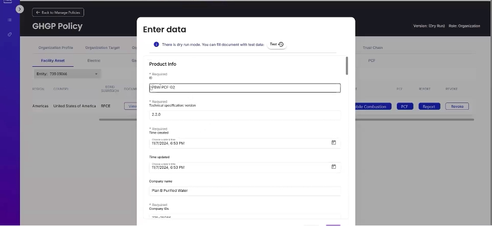Go Back to Manage Policies
Viewport: 492px width, 226px height.
58,12
